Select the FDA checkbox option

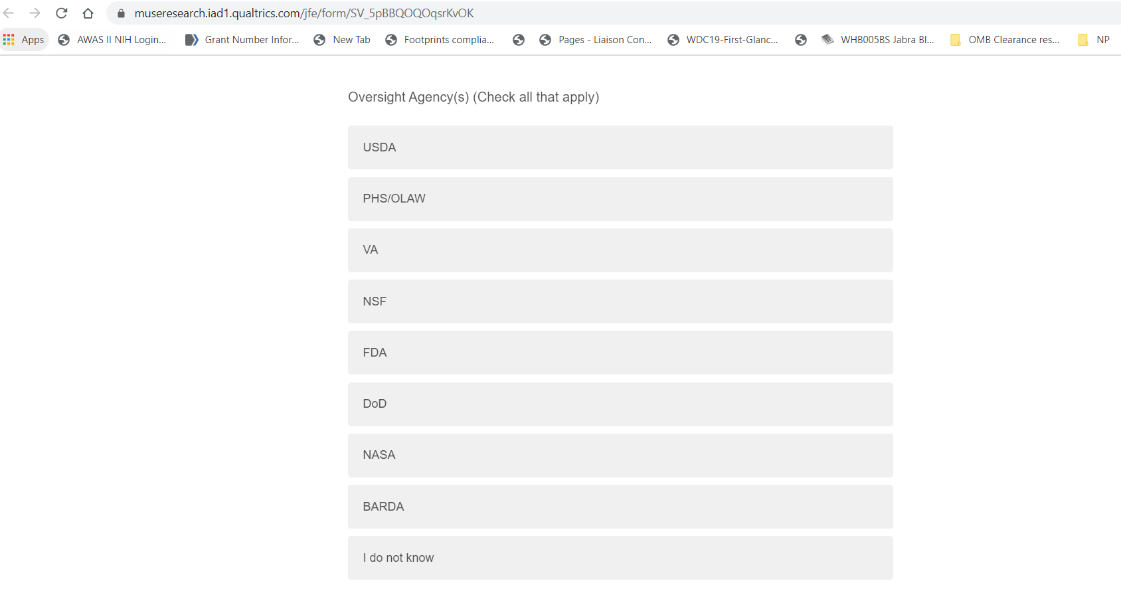pos(620,353)
